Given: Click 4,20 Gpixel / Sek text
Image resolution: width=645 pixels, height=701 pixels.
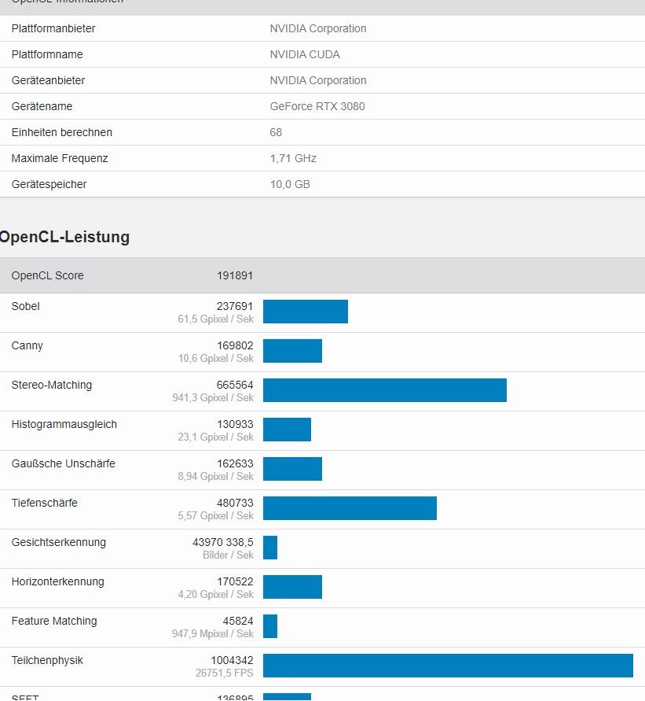Looking at the screenshot, I should [215, 595].
